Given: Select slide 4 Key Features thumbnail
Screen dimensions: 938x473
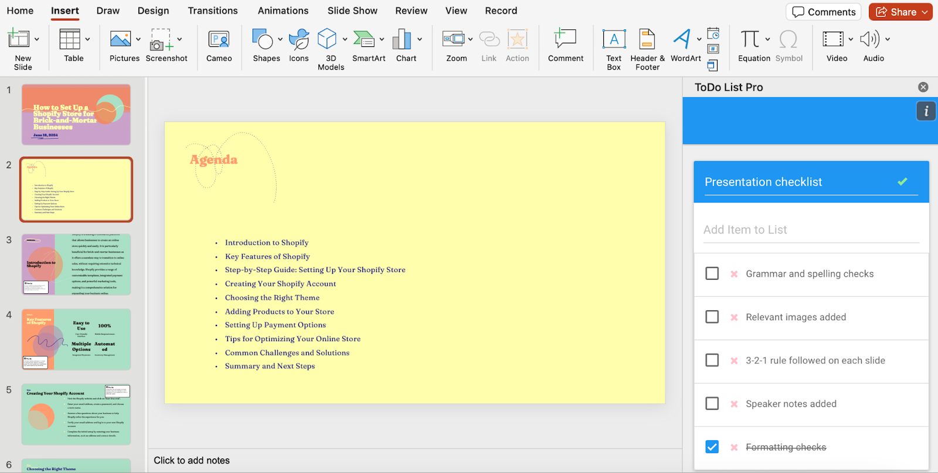Looking at the screenshot, I should (x=76, y=340).
